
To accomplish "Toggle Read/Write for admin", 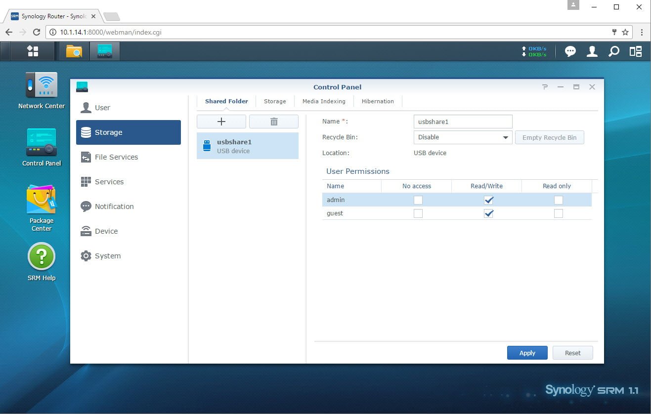I will [x=488, y=200].
